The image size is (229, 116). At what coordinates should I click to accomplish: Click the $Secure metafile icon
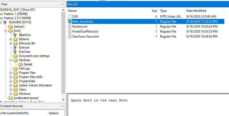(15, 48)
